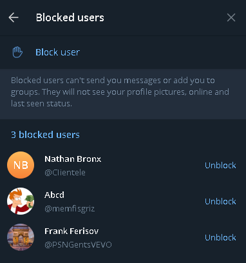The height and width of the screenshot is (263, 246).
Task: Click the 'last seen status.' description line
Action: pyautogui.click(x=41, y=104)
